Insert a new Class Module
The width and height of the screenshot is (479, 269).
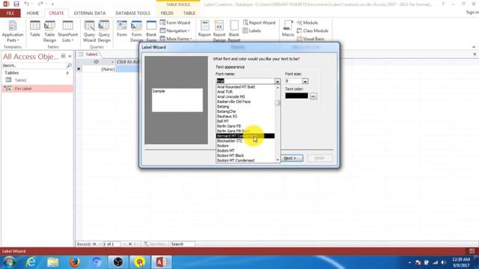tap(313, 31)
